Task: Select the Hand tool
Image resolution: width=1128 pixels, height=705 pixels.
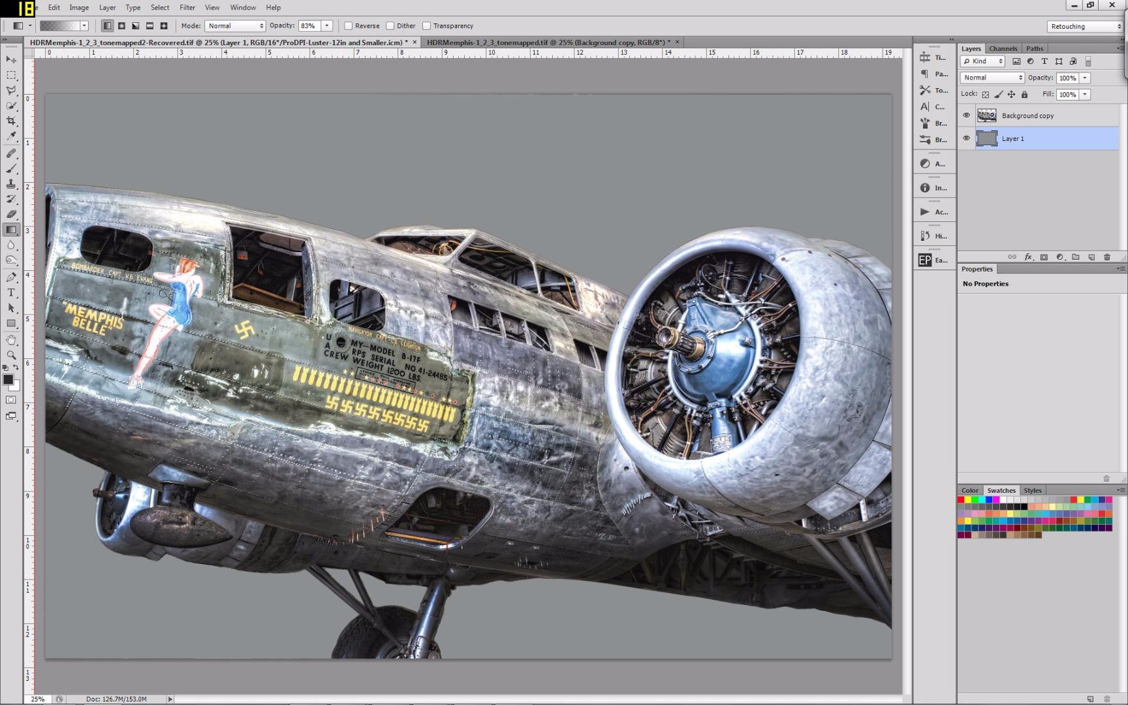Action: pyautogui.click(x=11, y=340)
